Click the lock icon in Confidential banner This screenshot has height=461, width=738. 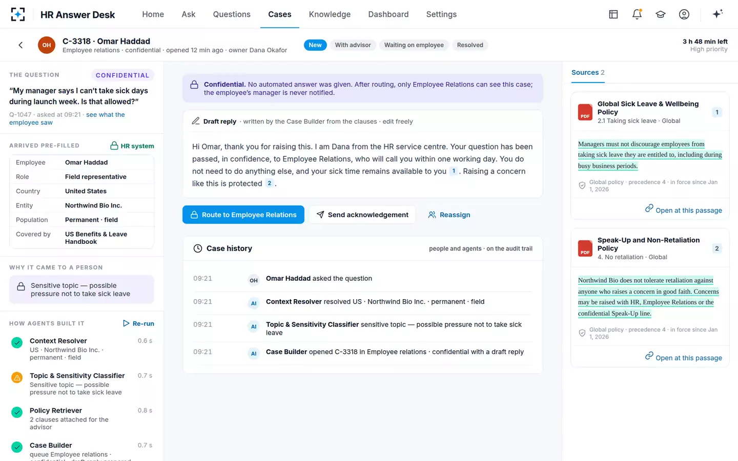click(194, 85)
